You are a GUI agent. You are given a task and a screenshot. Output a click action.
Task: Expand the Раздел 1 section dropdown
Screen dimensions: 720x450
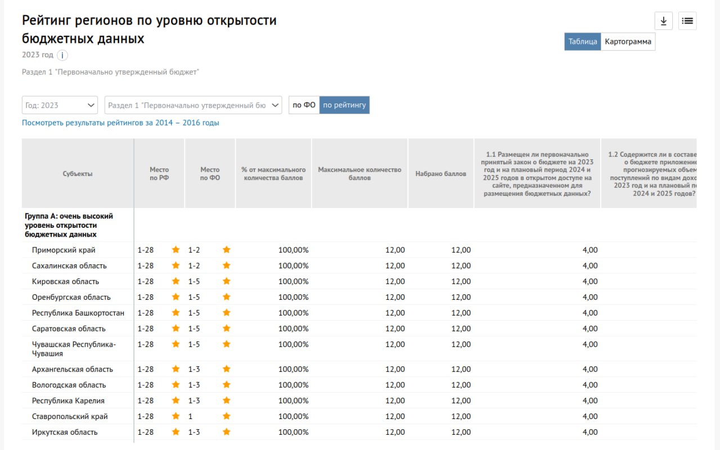click(x=193, y=105)
